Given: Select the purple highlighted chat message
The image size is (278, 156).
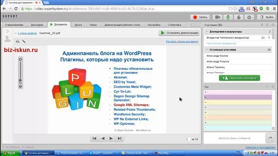Looking at the screenshot, I should [x=238, y=97].
